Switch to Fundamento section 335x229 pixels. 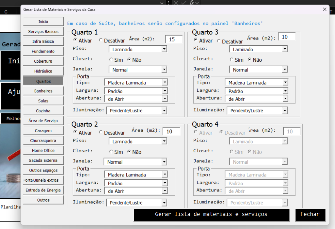(43, 51)
